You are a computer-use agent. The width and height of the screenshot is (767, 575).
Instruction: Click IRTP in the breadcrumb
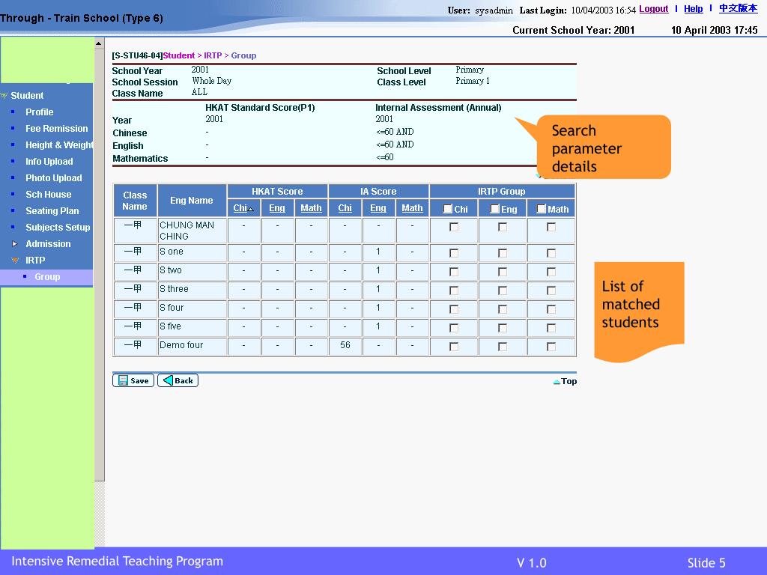pyautogui.click(x=213, y=55)
